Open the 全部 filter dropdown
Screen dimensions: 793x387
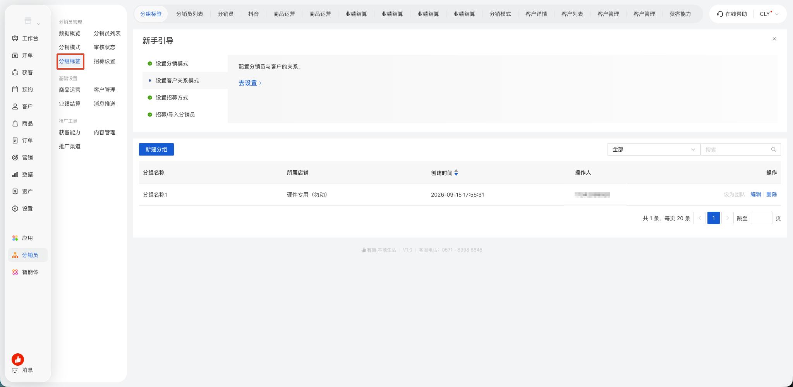[654, 149]
